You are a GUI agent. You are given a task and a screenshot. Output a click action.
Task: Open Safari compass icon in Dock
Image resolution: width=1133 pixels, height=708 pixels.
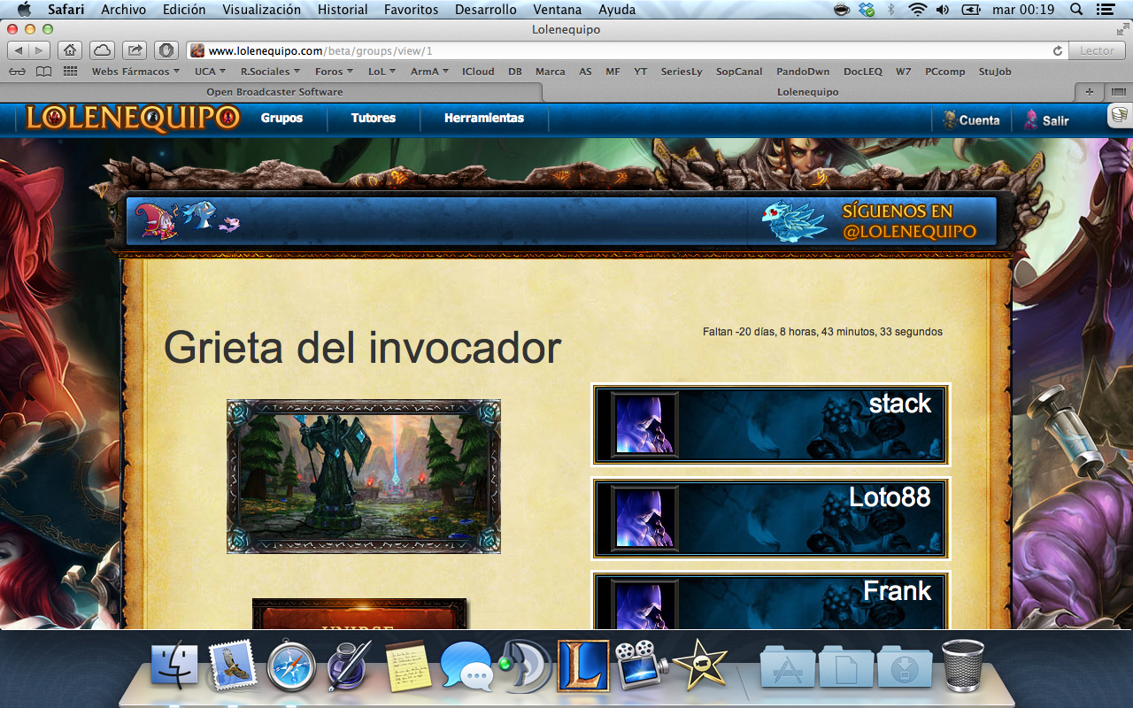pos(291,666)
